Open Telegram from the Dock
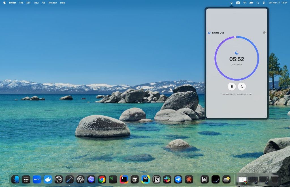The height and width of the screenshot is (187, 290). click(178, 179)
